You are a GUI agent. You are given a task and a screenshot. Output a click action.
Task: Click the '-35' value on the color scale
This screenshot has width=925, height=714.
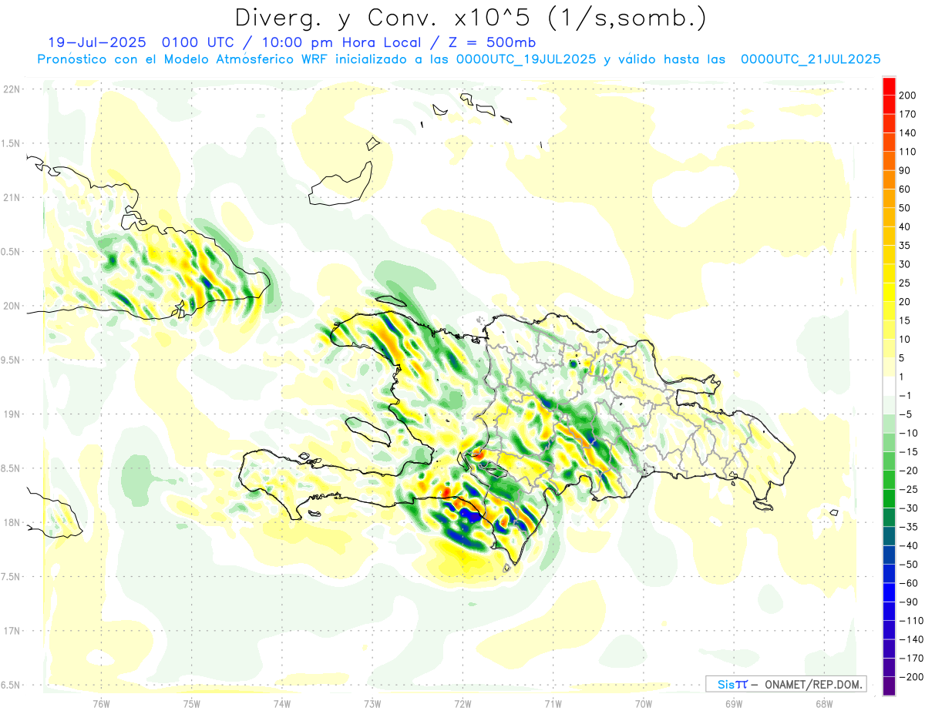click(908, 527)
